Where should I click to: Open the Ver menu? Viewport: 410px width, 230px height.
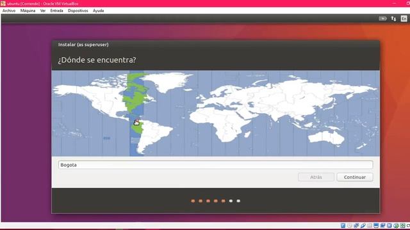(x=43, y=11)
